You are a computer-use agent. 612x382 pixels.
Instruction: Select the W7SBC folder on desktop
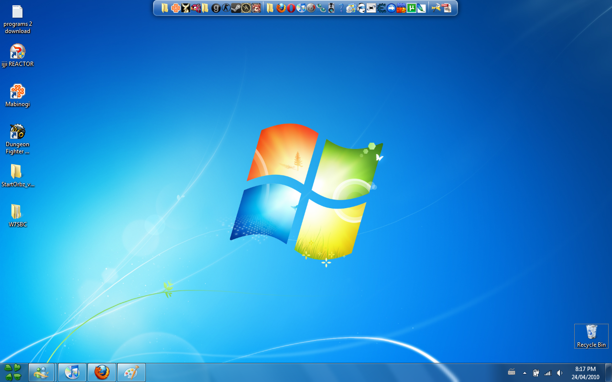coord(18,215)
